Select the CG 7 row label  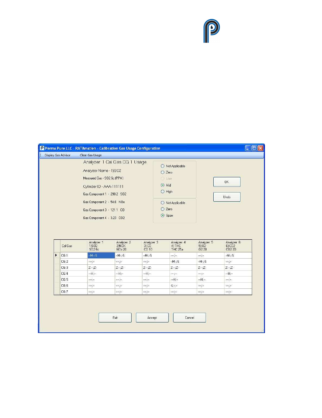pyautogui.click(x=74, y=291)
